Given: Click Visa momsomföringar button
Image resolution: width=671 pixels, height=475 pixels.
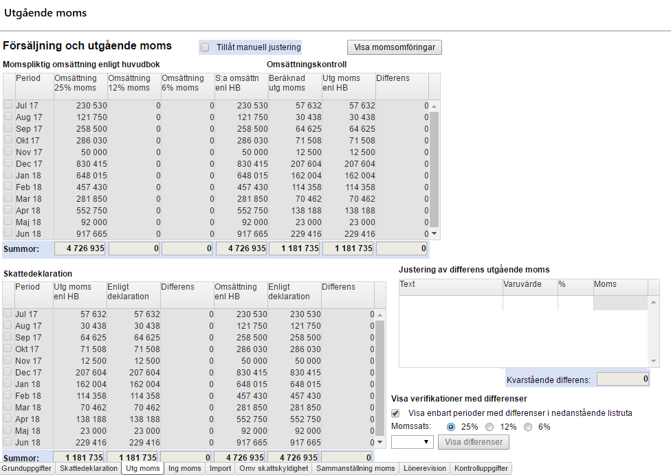Looking at the screenshot, I should pos(394,47).
